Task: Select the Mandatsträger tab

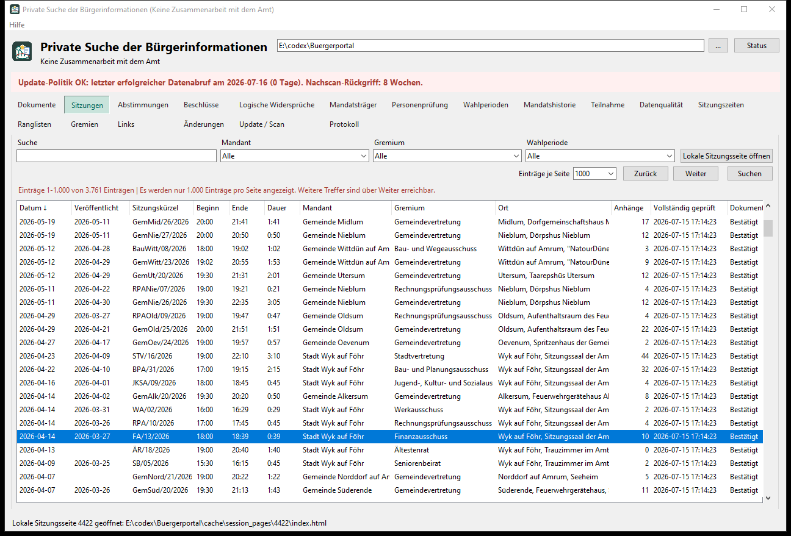Action: coord(353,105)
